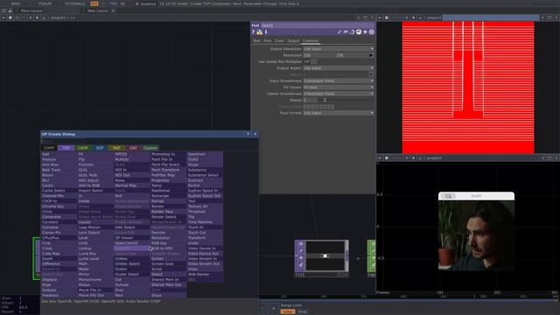Open the operator info icon in parameter header

point(266,32)
